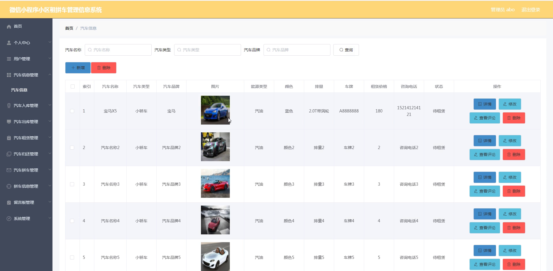Click the trash icon on red 删除 toolbar button

pyautogui.click(x=99, y=68)
